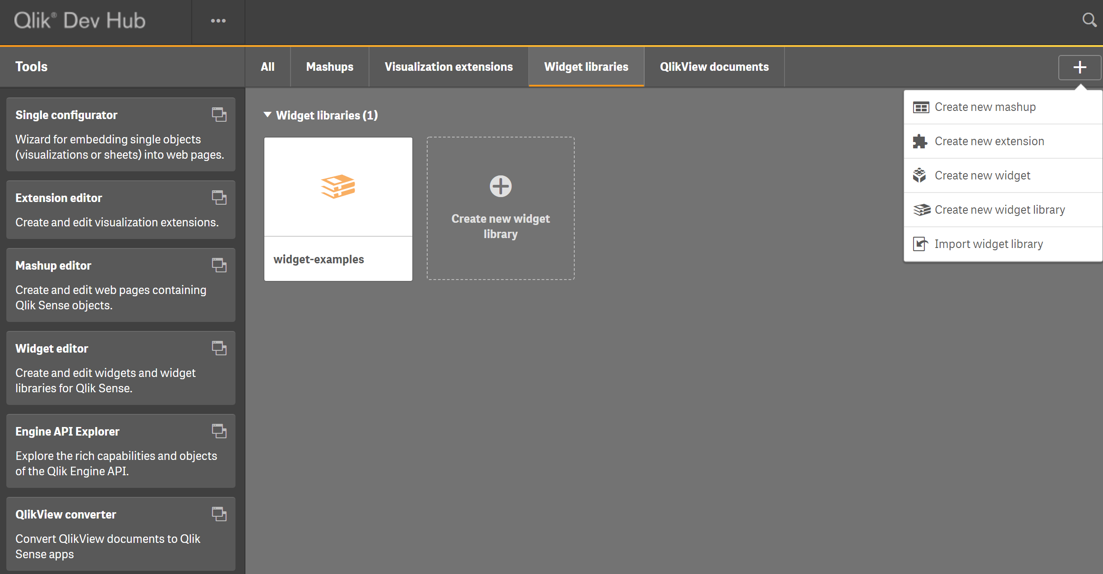This screenshot has height=574, width=1103.
Task: Click the puzzle-piece extension icon
Action: click(x=920, y=142)
